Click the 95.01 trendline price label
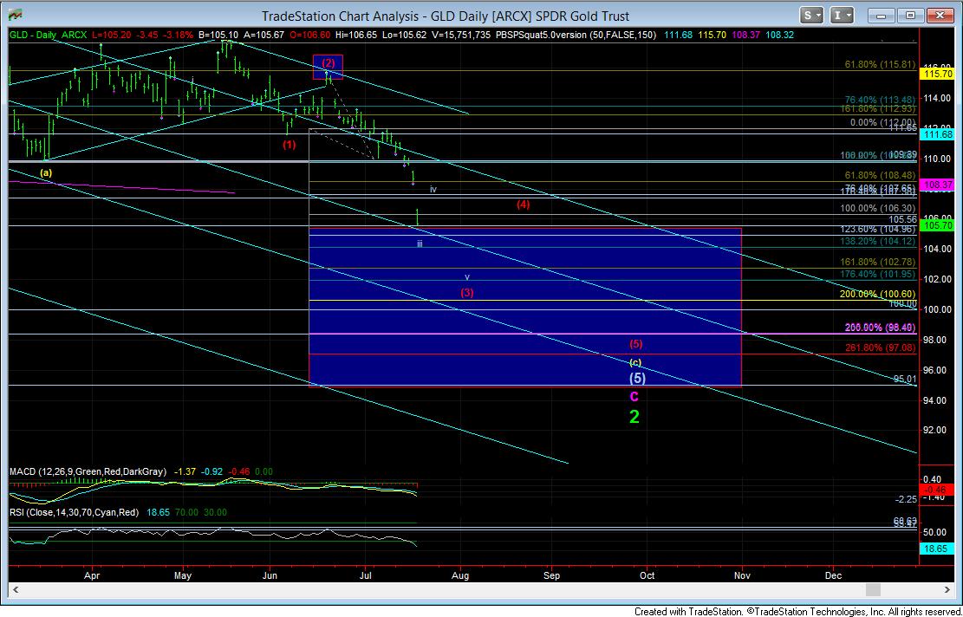963x617 pixels. click(905, 380)
